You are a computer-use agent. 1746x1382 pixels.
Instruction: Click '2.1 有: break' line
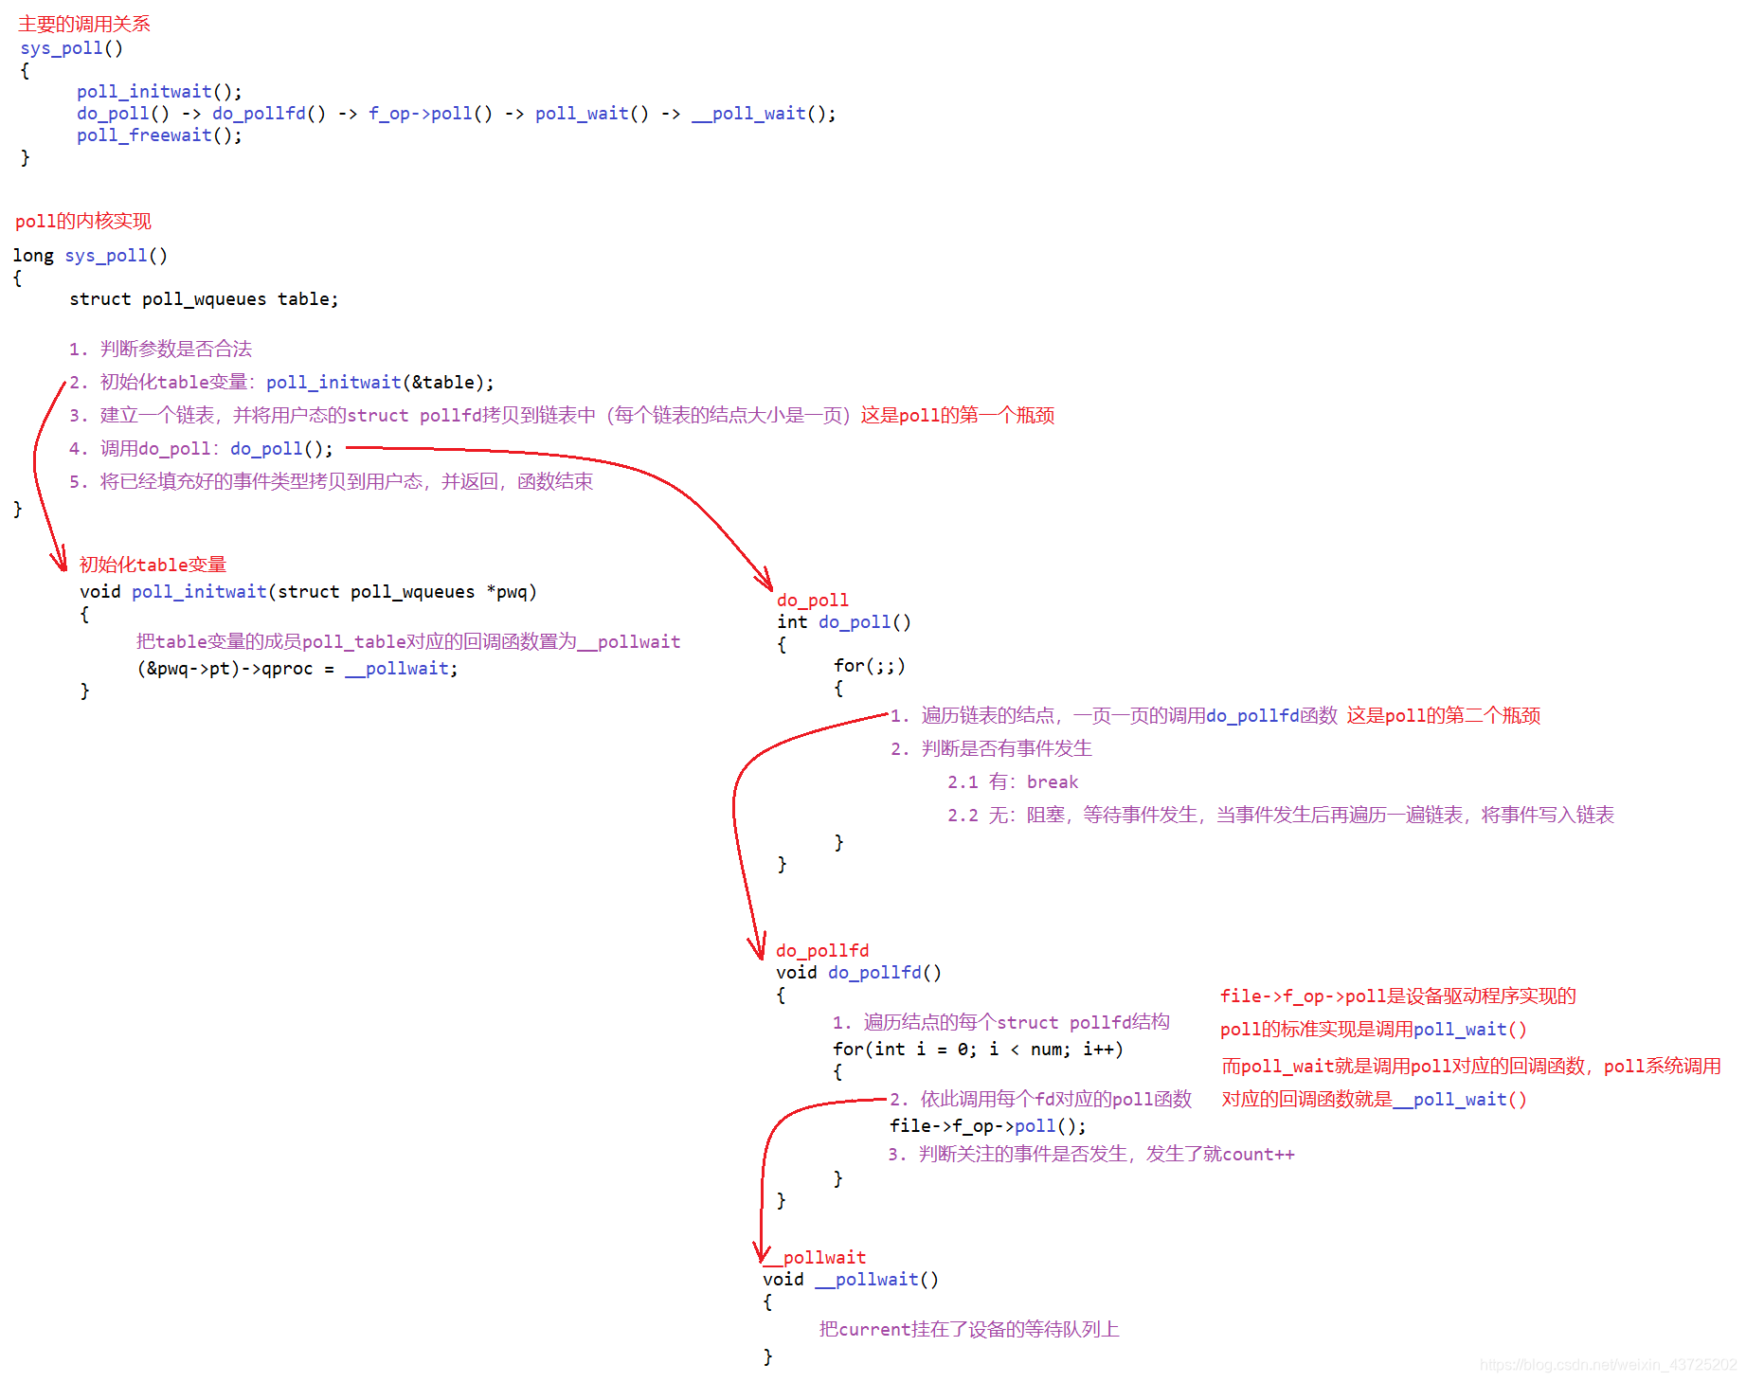[x=1013, y=781]
